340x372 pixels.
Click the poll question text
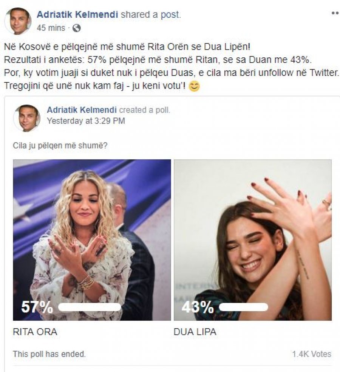(60, 145)
